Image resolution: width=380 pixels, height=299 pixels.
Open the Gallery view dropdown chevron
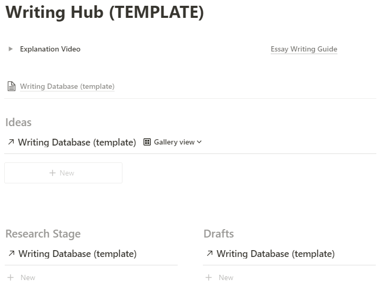pos(199,142)
